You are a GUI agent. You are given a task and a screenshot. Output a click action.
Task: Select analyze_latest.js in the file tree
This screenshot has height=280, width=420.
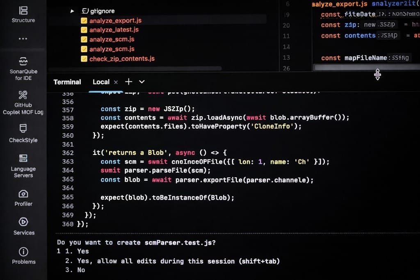[114, 30]
